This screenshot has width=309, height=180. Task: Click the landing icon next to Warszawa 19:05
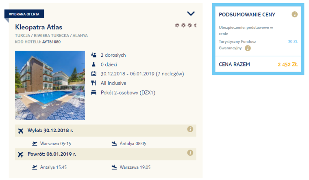[x=114, y=167]
